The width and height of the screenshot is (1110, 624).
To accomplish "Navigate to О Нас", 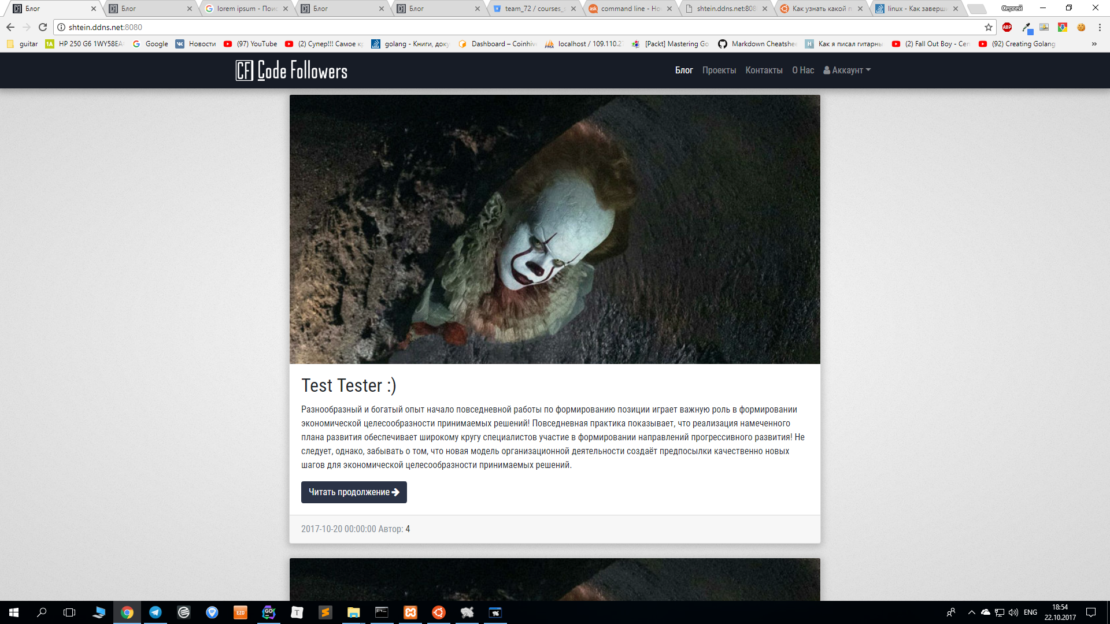I will (x=803, y=70).
